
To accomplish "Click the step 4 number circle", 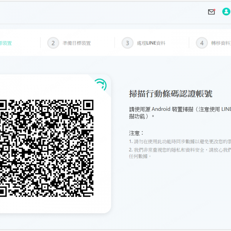I will [x=202, y=43].
